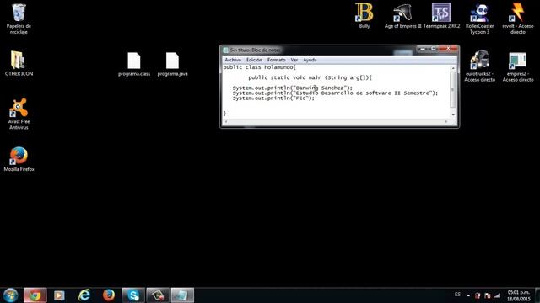
Task: Show hidden system tray icons
Action: click(468, 295)
